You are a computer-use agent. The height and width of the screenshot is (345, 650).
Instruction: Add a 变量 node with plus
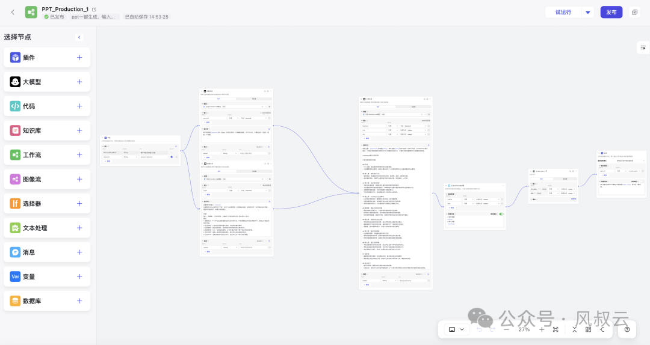click(79, 276)
